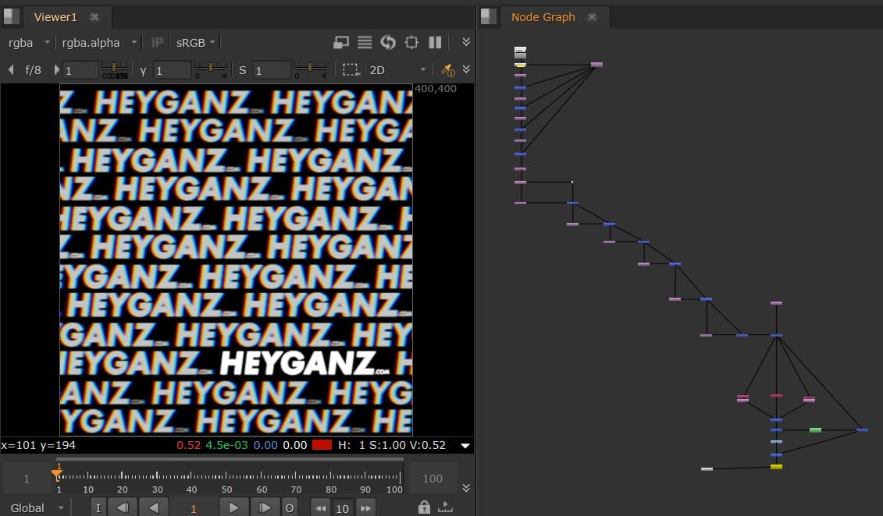
Task: Close the Node Graph tab
Action: 593,17
